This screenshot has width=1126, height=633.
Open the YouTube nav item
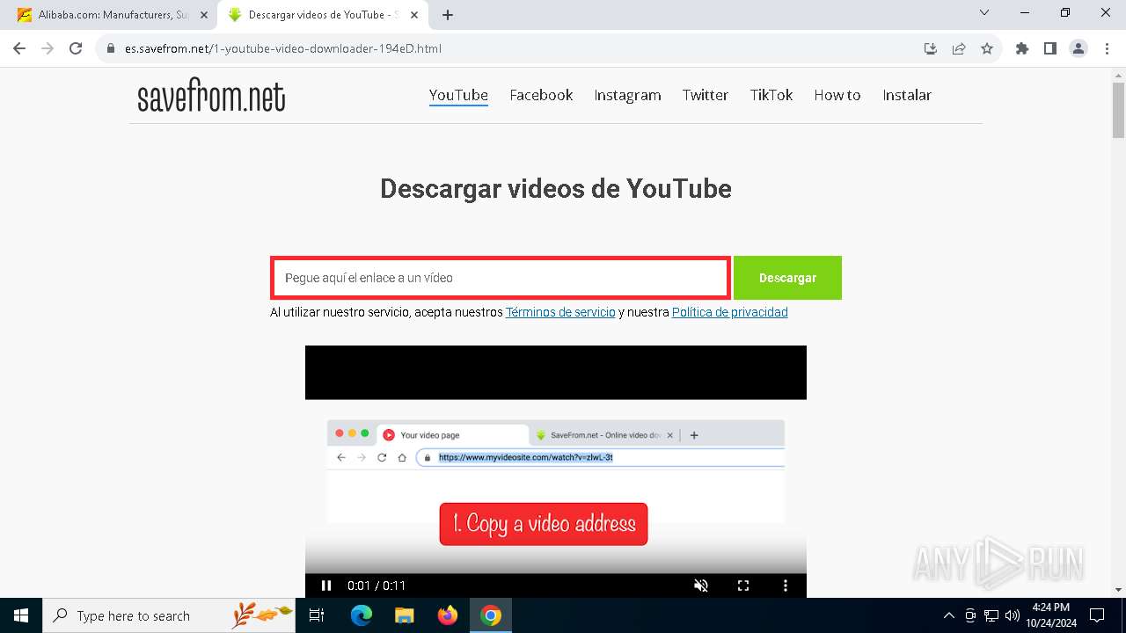[x=458, y=95]
